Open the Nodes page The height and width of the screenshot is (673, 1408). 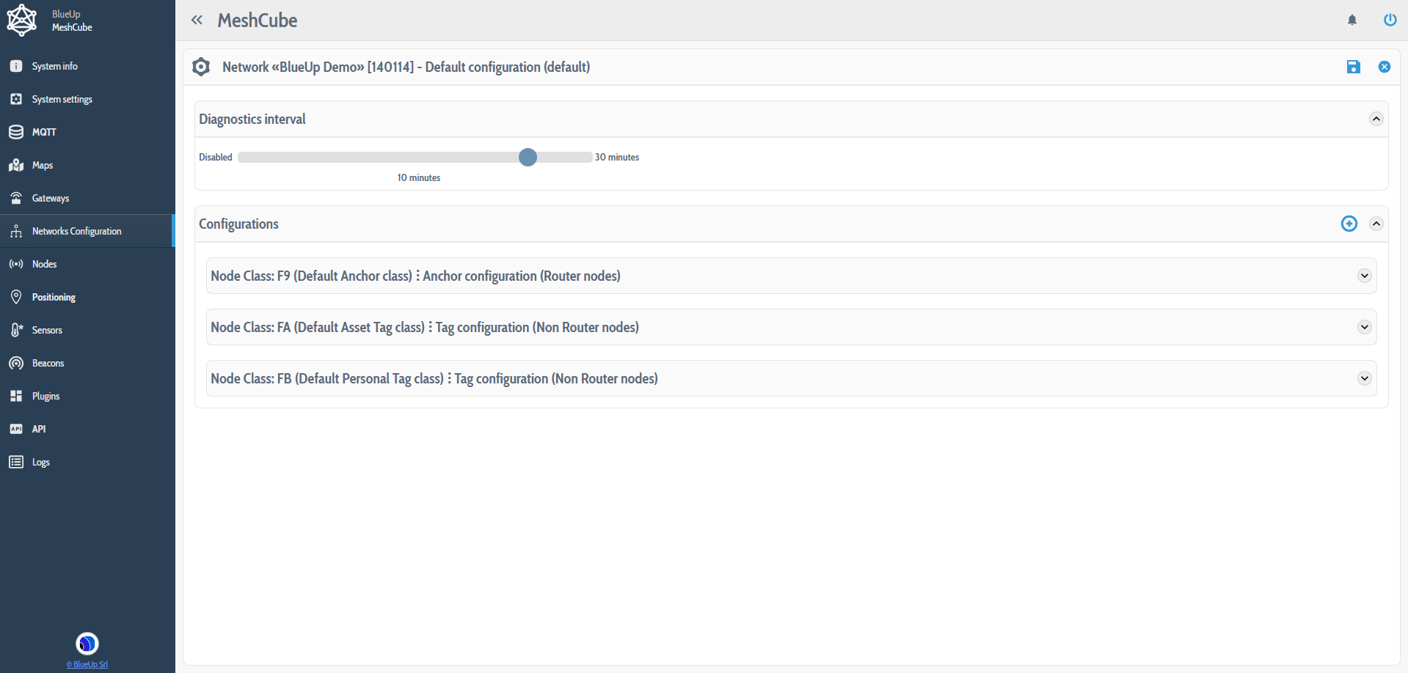pyautogui.click(x=44, y=264)
